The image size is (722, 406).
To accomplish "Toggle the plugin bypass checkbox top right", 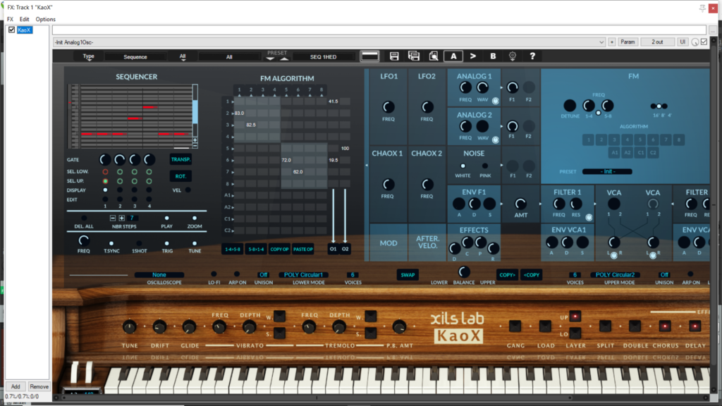I will 704,42.
